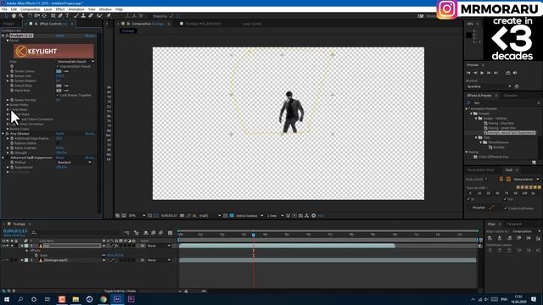
Task: Toggle Unpremultiply Result checkbox
Action: (x=58, y=66)
